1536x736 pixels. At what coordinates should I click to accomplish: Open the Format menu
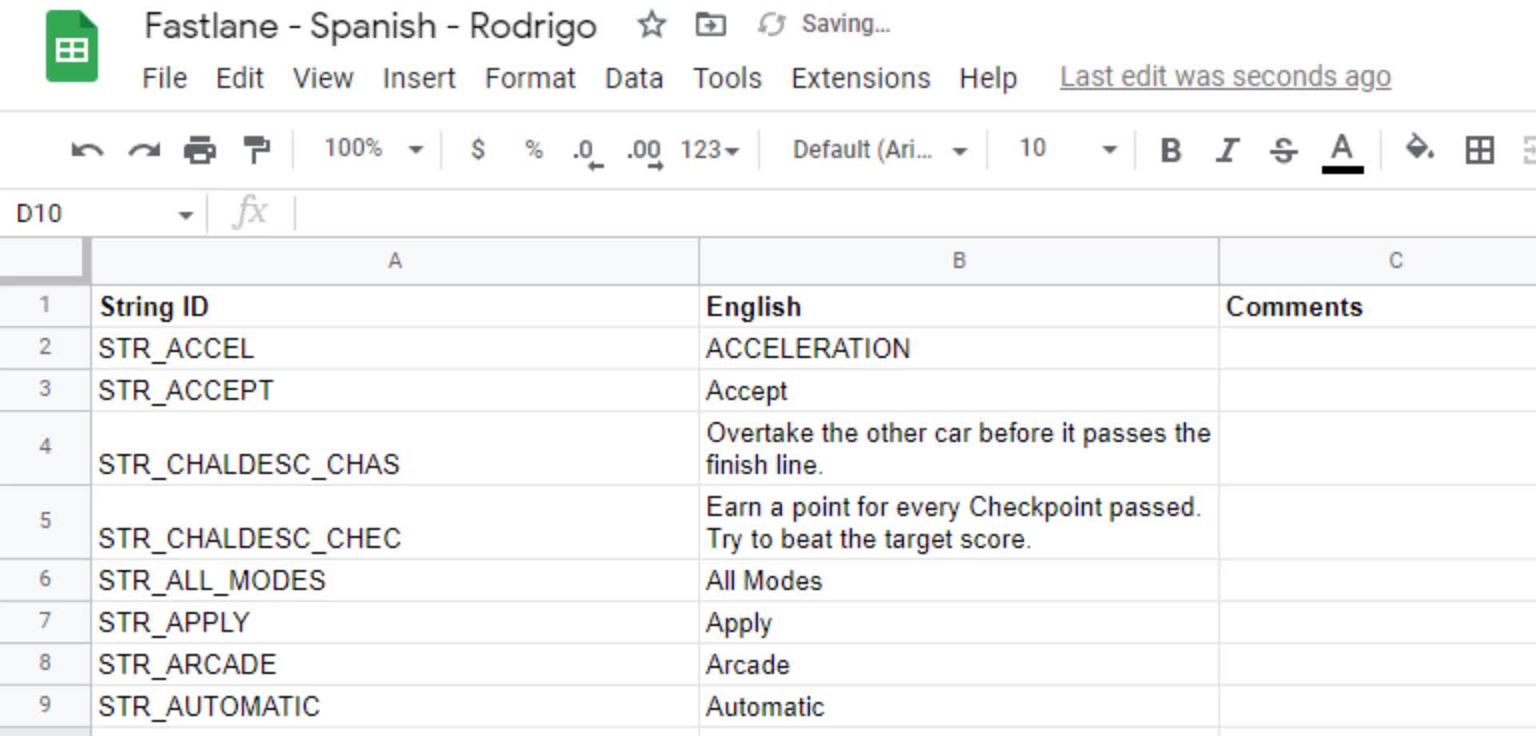[x=530, y=78]
